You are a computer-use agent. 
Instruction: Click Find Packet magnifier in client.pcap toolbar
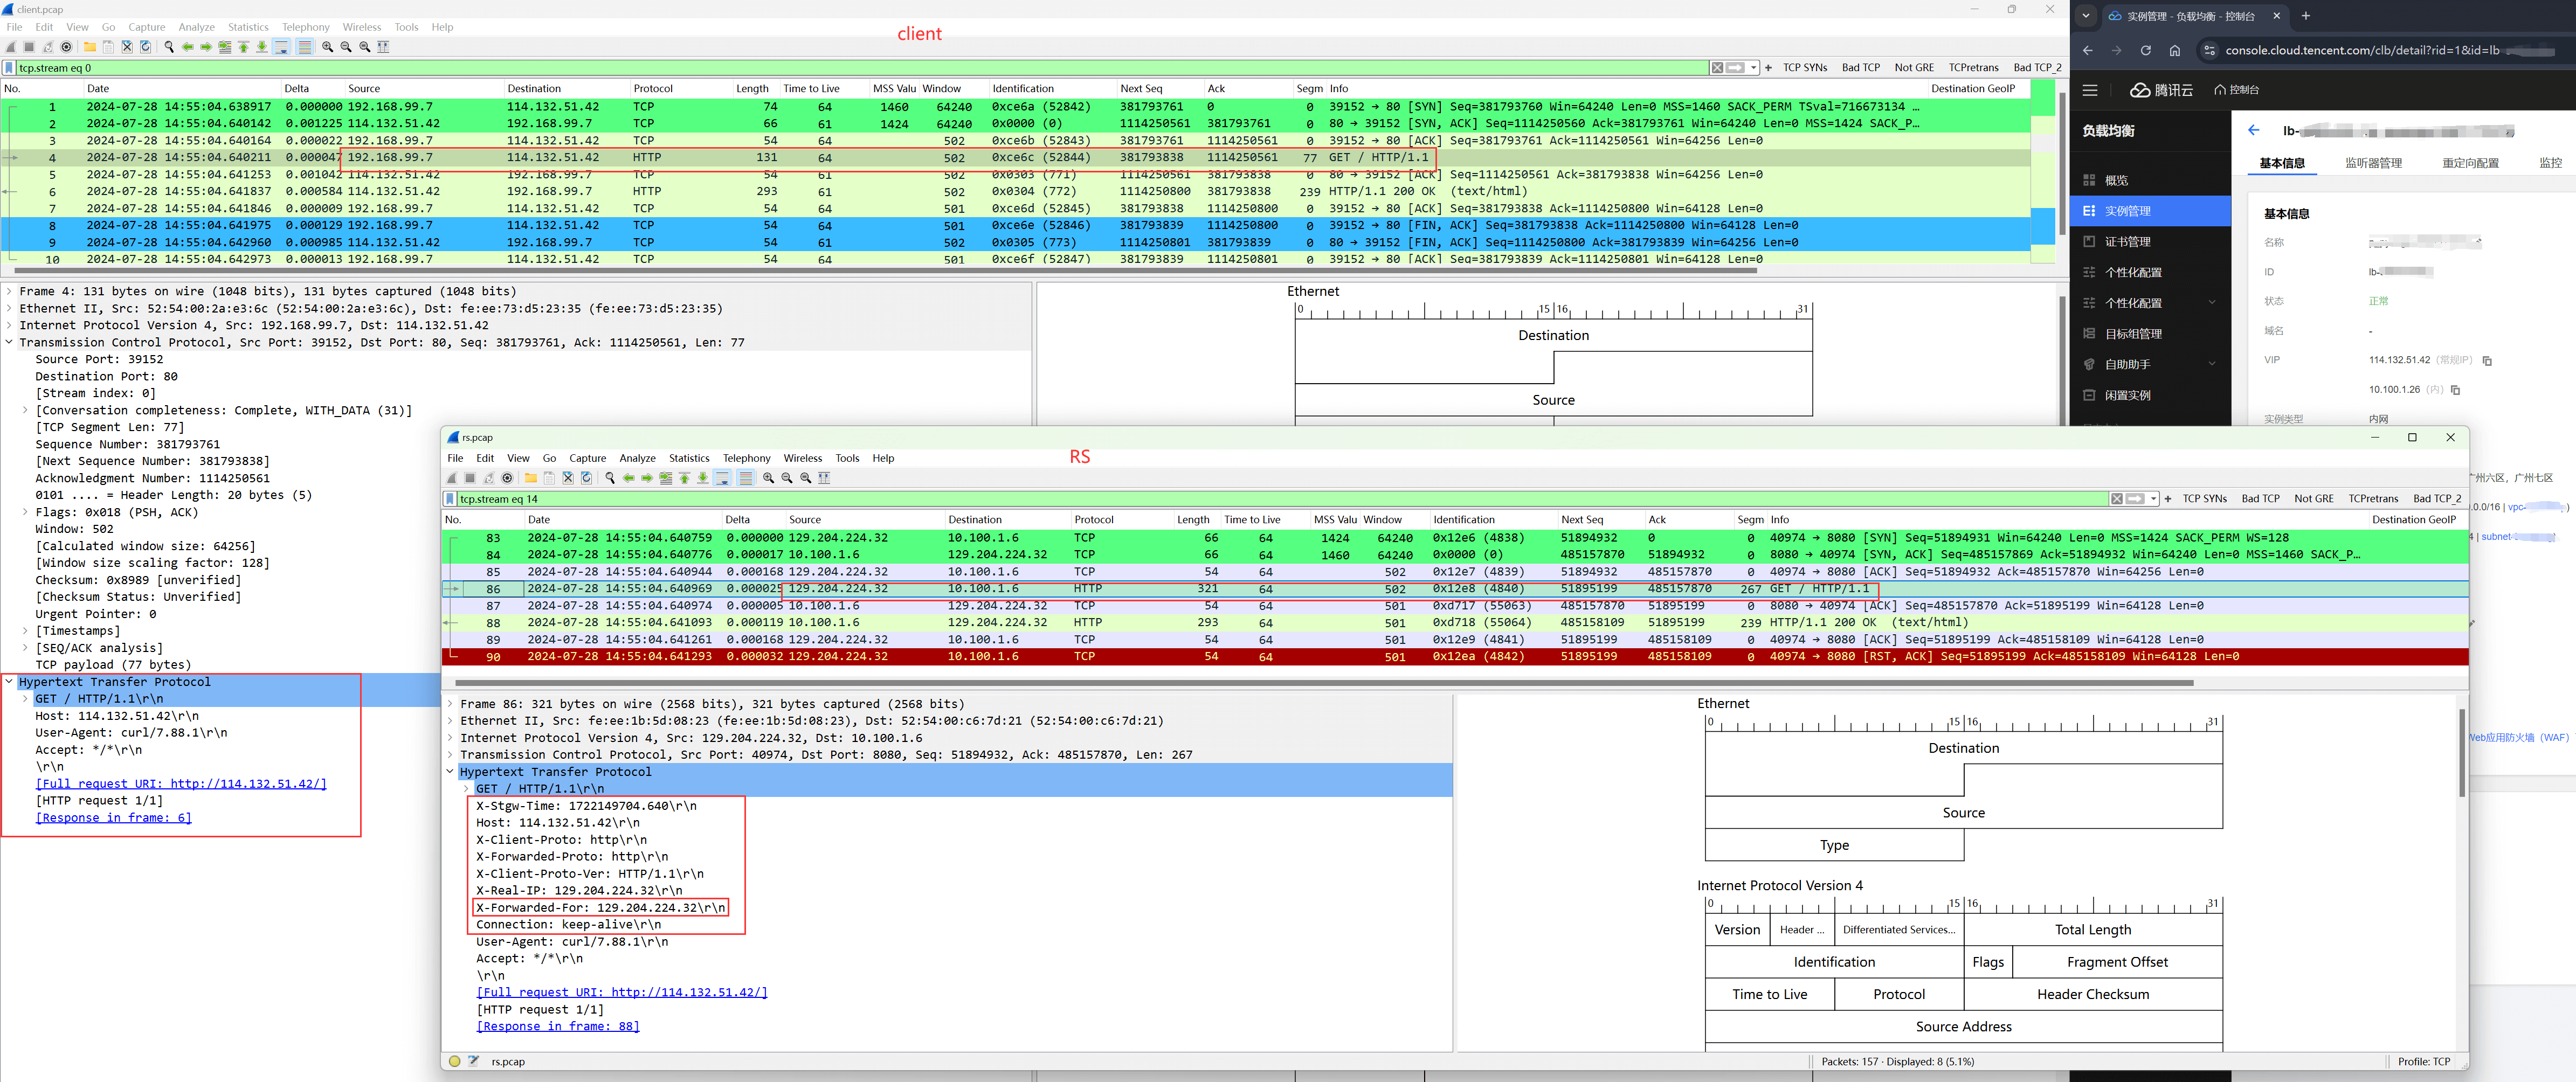[169, 47]
